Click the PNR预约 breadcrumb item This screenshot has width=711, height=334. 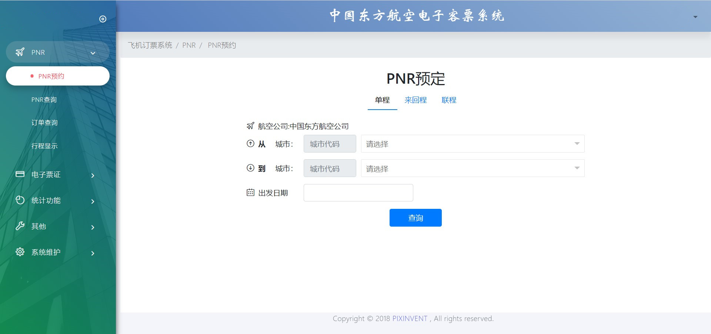pos(222,45)
